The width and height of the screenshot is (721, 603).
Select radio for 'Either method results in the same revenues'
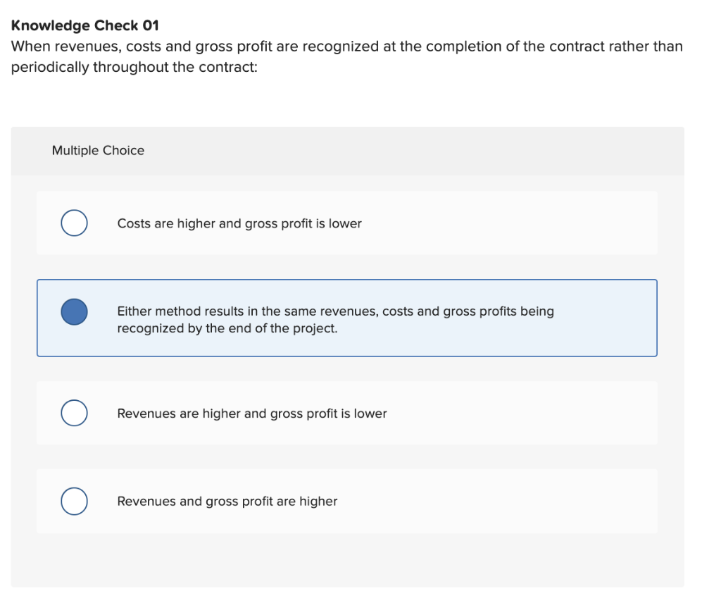click(x=74, y=311)
